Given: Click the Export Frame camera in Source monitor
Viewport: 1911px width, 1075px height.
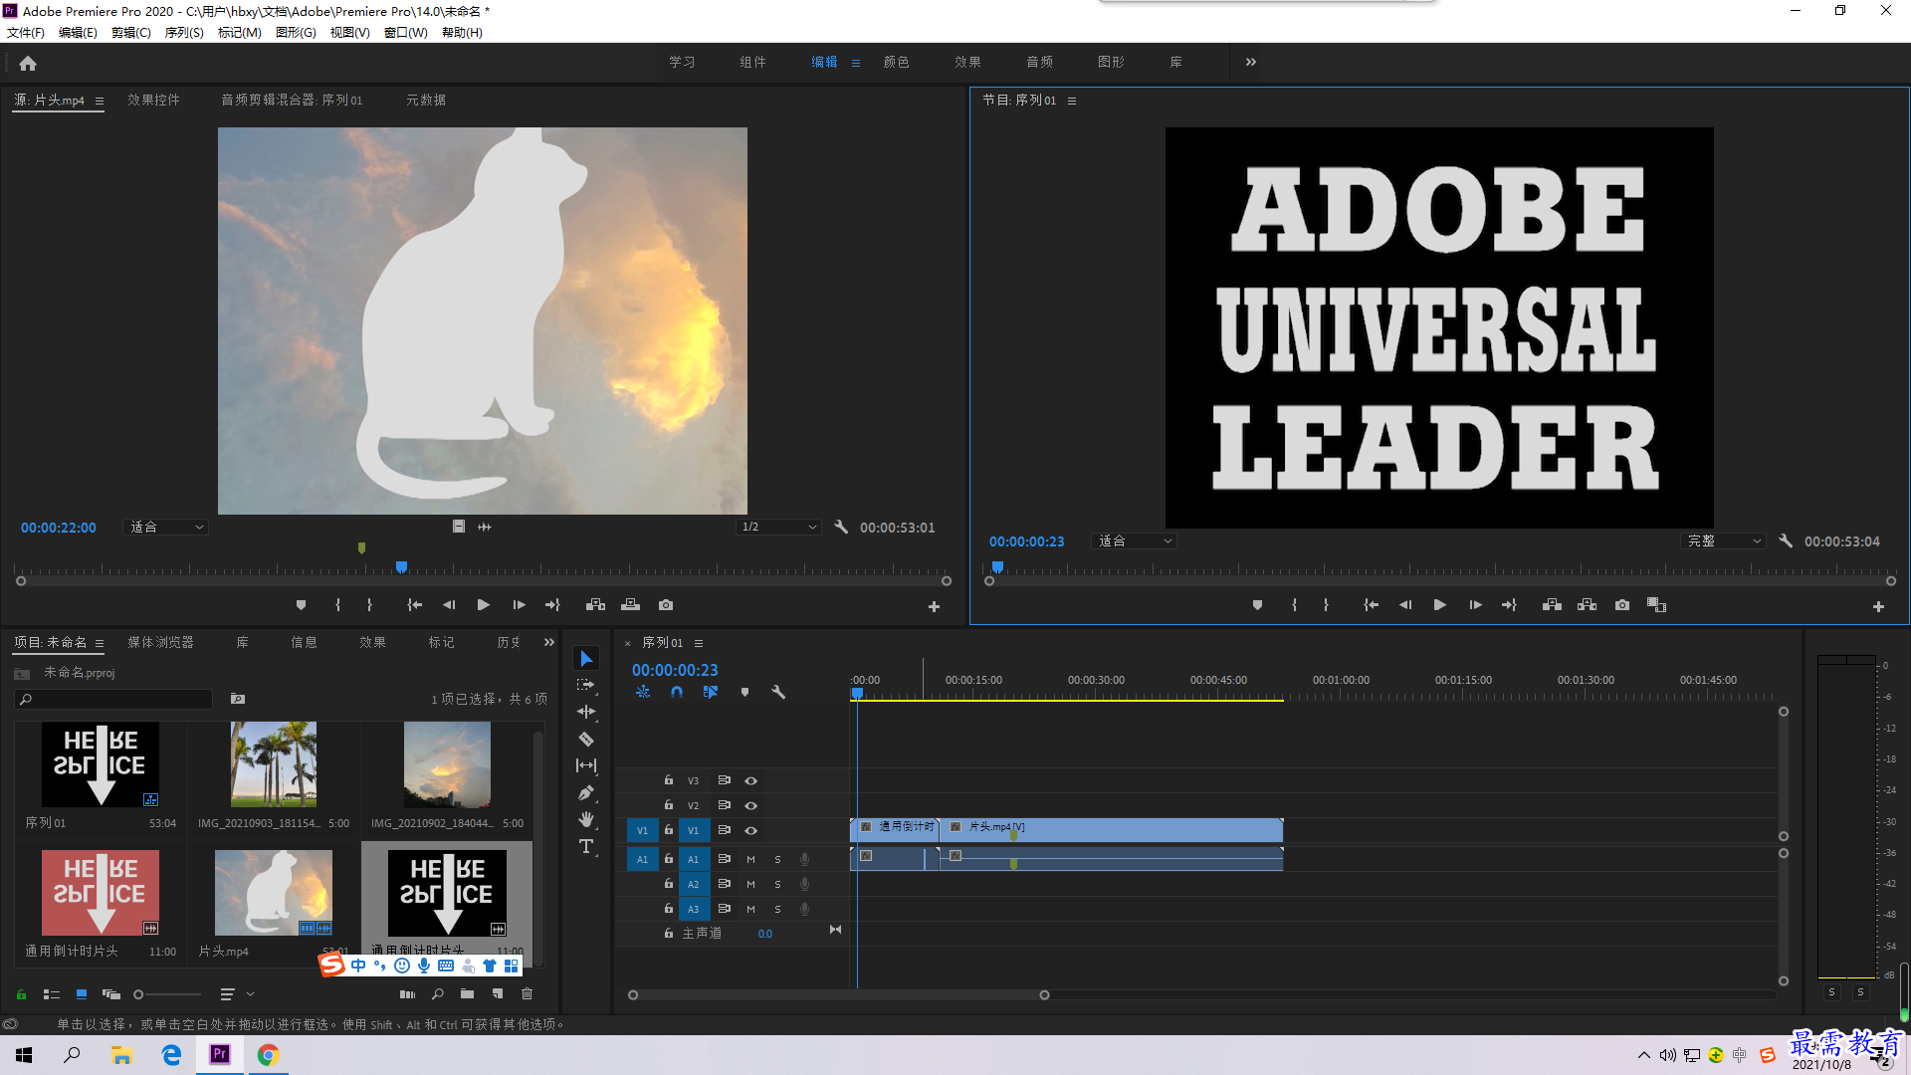Looking at the screenshot, I should (x=666, y=605).
